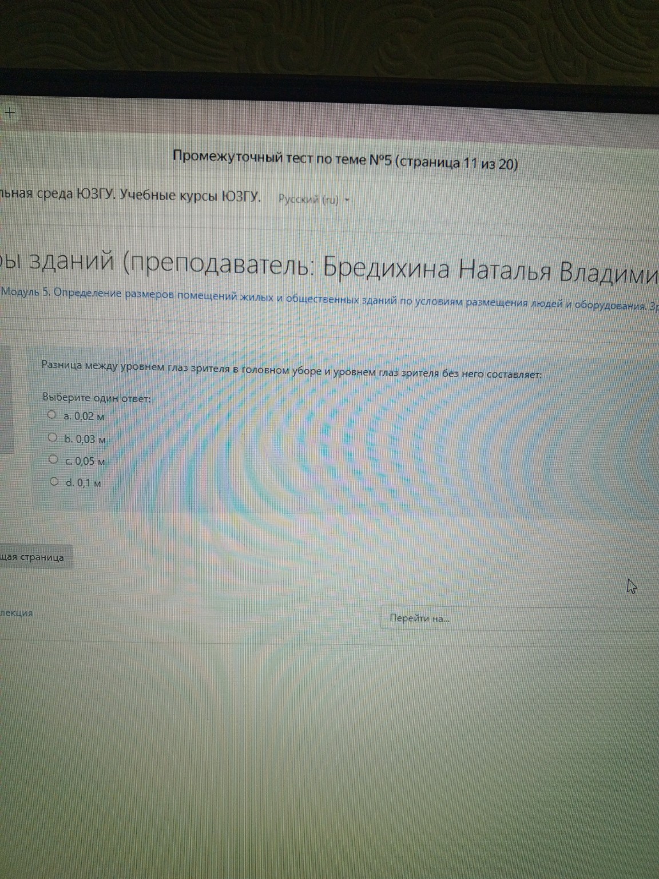Select answer a. 0,02 м

coord(53,415)
